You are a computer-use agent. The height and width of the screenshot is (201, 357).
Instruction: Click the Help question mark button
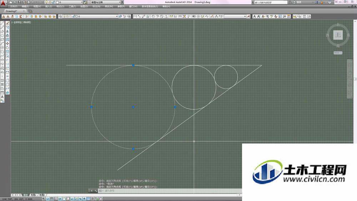click(x=330, y=2)
